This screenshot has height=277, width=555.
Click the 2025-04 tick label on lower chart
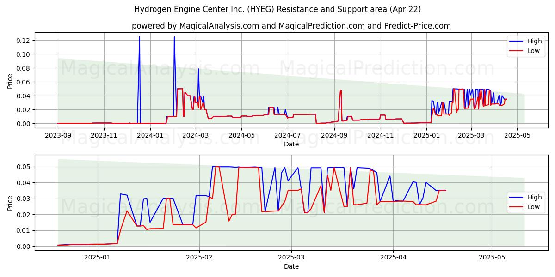pyautogui.click(x=393, y=258)
